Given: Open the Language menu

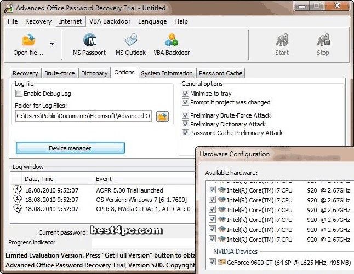Looking at the screenshot, I should pos(152,21).
